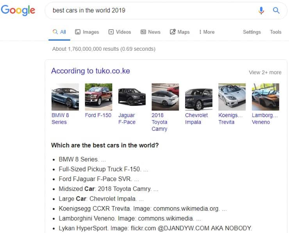Viewport: 289px width, 233px height.
Task: Open the BMW 8 Series link
Action: point(60,119)
